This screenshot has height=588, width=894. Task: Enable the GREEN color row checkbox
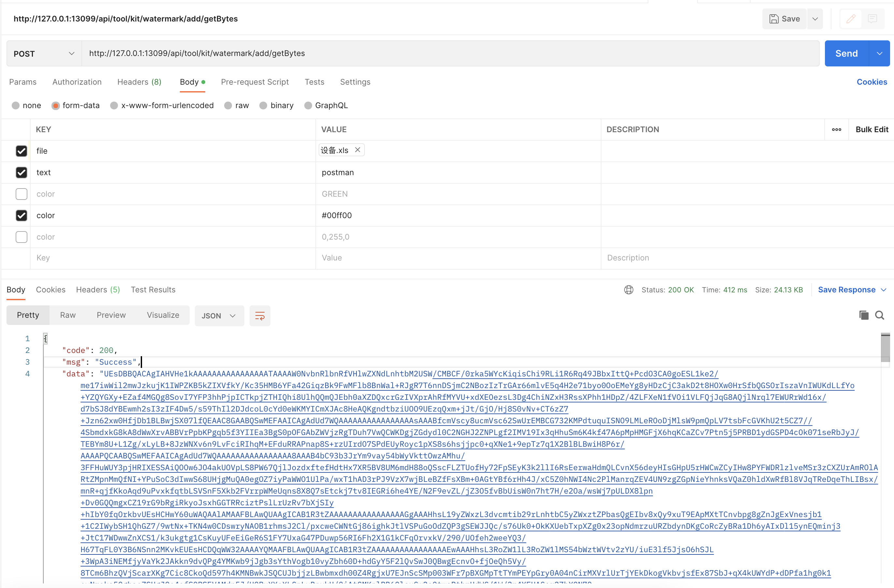point(22,194)
